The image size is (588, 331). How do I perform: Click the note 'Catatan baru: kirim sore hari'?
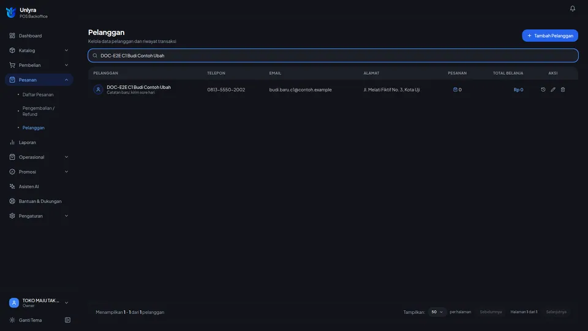pyautogui.click(x=130, y=93)
